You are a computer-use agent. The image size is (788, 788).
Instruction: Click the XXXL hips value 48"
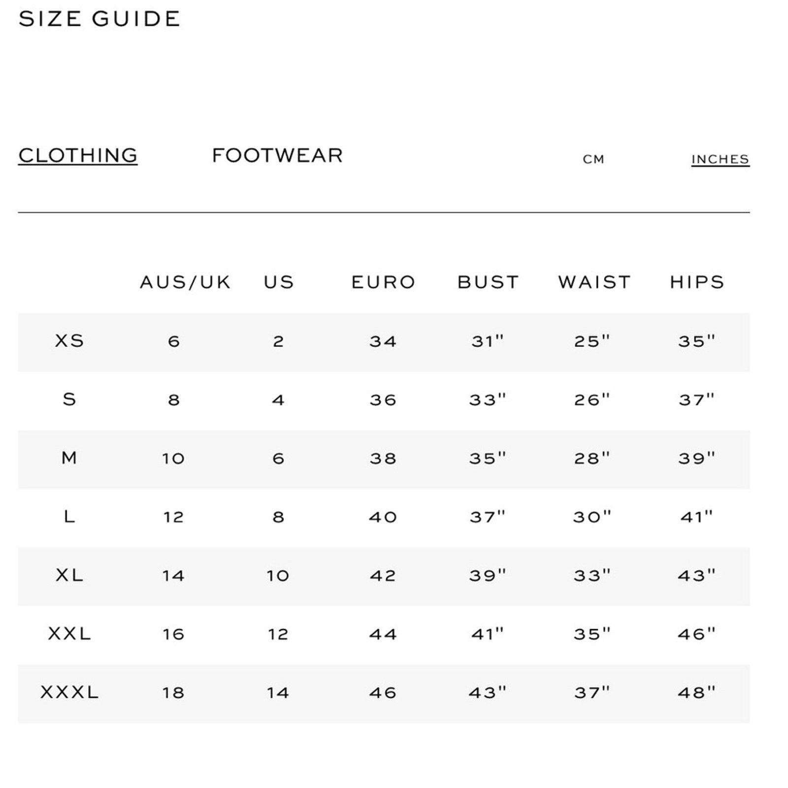pos(696,692)
